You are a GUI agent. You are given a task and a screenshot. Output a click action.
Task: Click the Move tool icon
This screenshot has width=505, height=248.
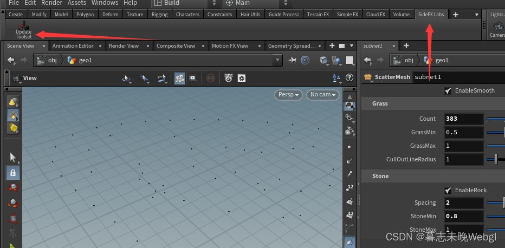pyautogui.click(x=13, y=187)
